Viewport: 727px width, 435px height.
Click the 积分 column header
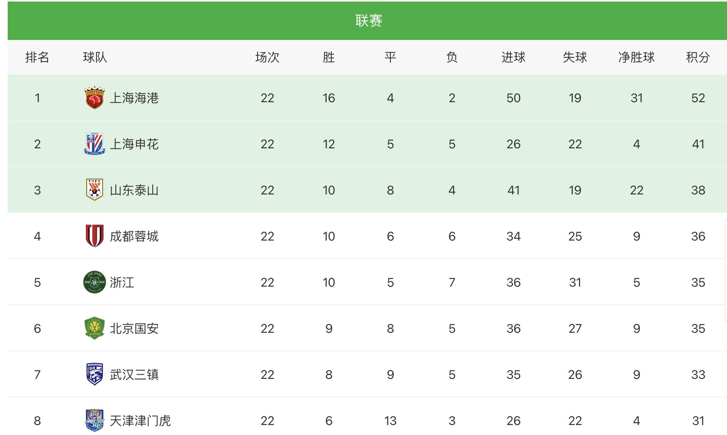pyautogui.click(x=698, y=57)
